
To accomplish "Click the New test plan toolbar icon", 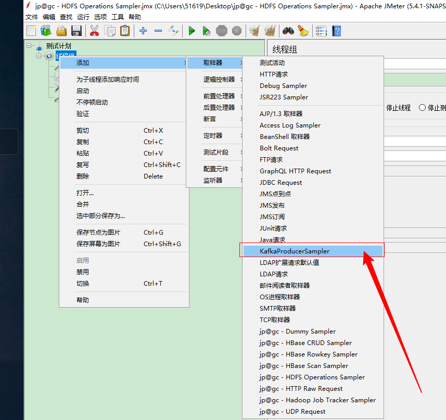I will tap(31, 31).
